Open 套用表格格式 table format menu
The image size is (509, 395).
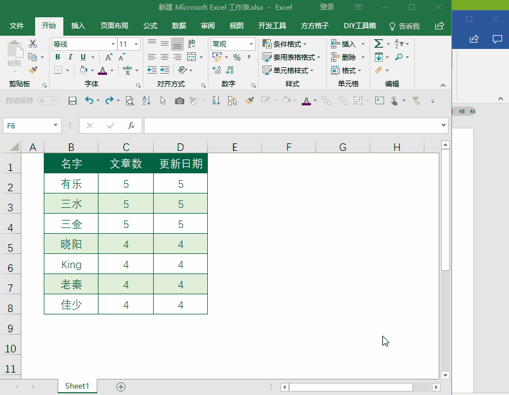tap(291, 58)
